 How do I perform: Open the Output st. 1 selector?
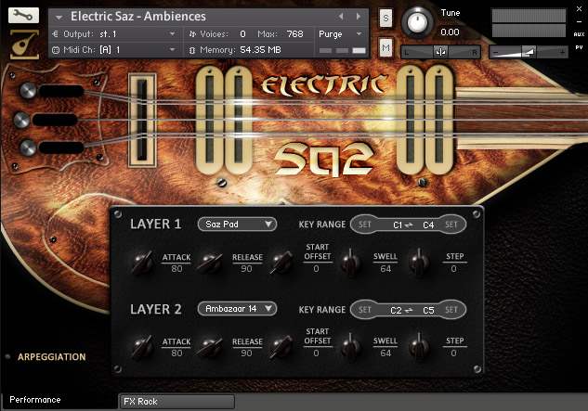click(114, 34)
